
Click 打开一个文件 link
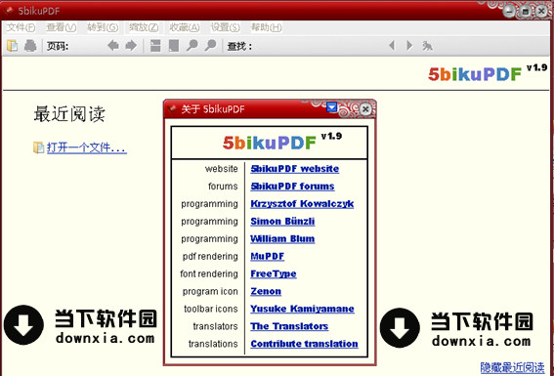click(x=87, y=147)
